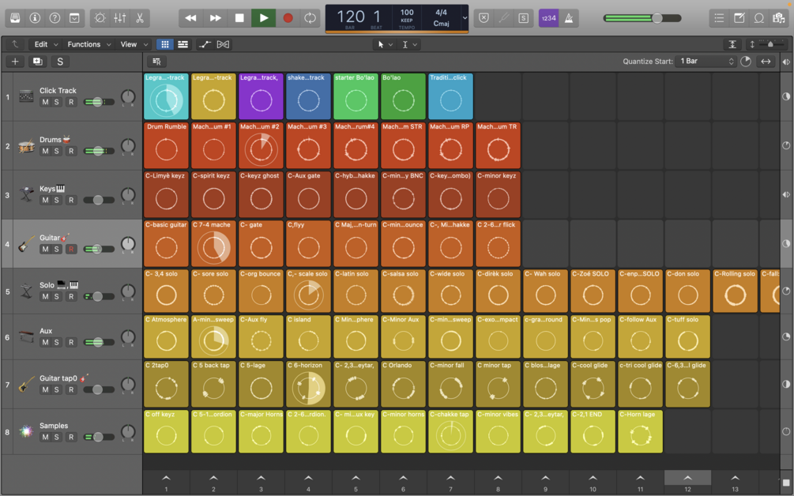The height and width of the screenshot is (496, 794).
Task: Click the Rewind transport button
Action: (x=190, y=18)
